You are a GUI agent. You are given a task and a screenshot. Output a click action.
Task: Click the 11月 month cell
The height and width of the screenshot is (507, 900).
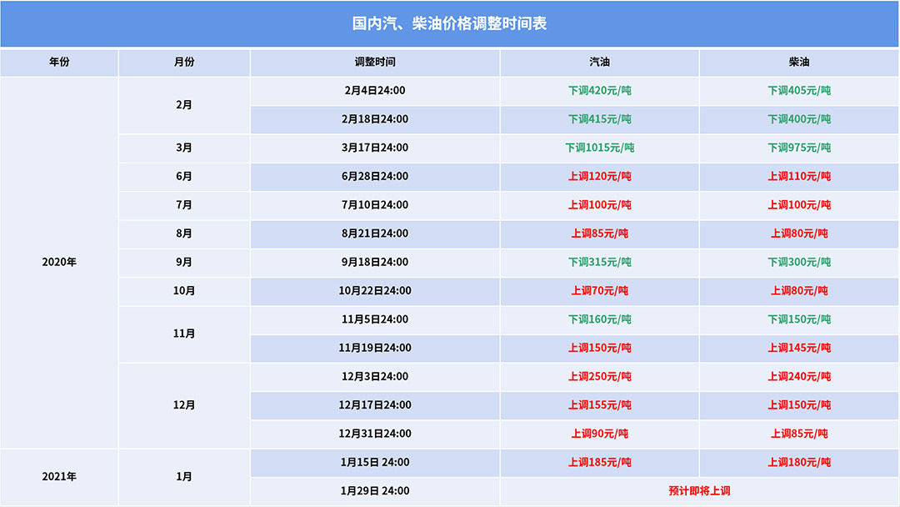click(184, 334)
